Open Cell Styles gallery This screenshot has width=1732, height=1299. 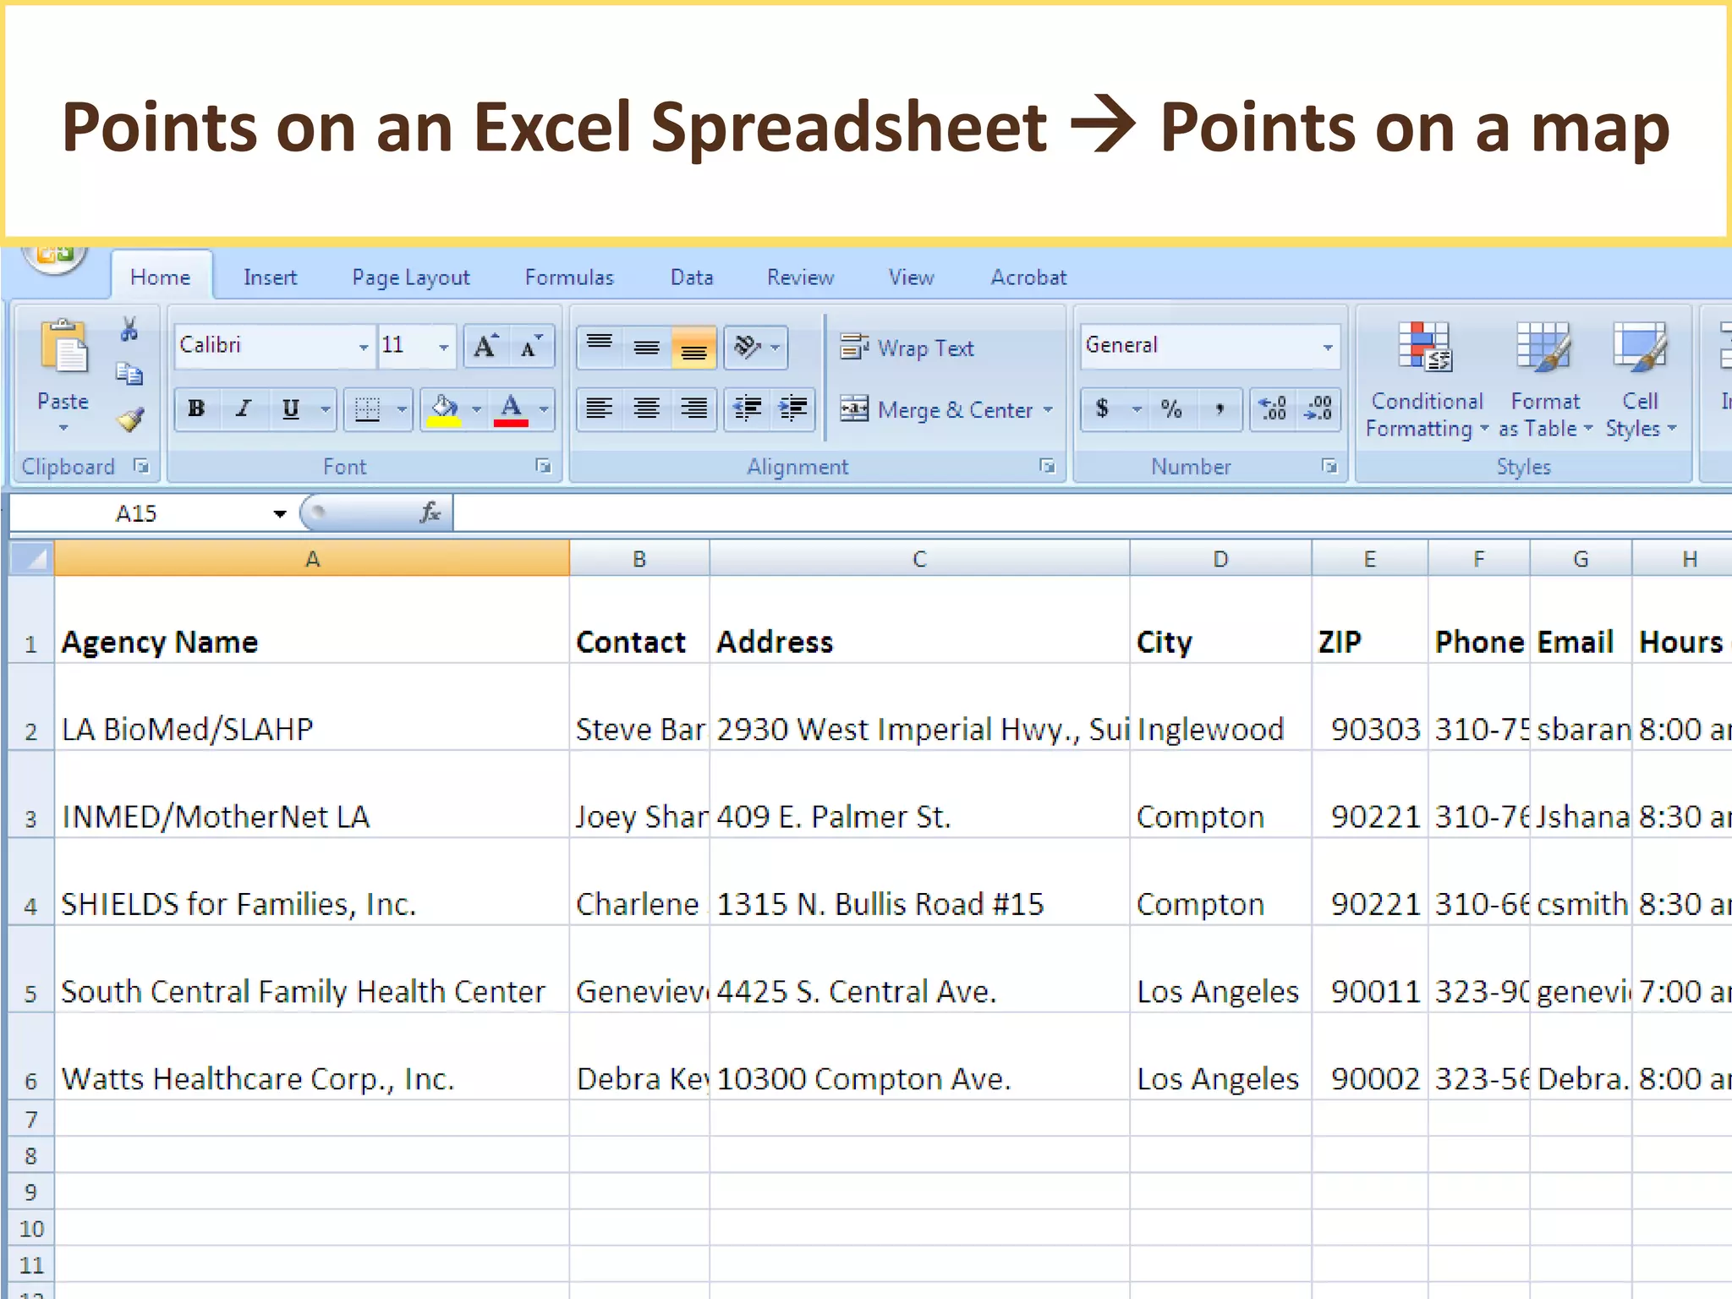1641,380
